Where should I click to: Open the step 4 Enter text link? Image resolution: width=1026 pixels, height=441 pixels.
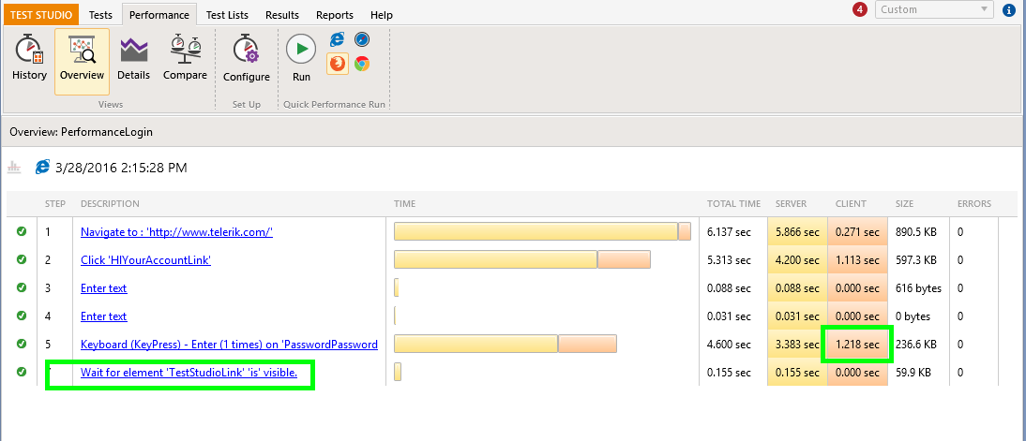[103, 316]
